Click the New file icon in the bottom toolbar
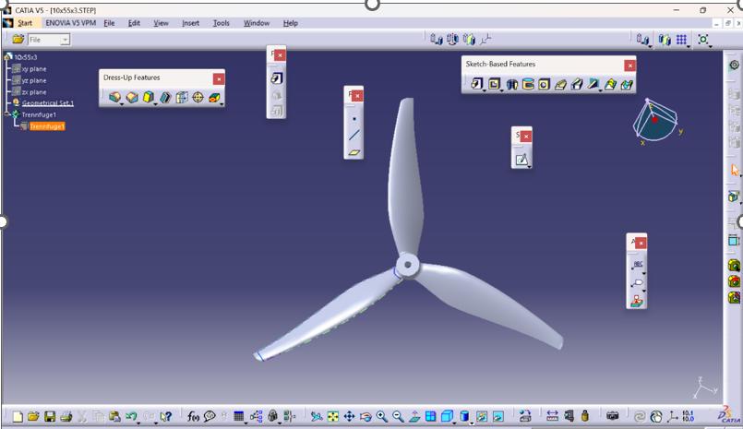Viewport: 743px width, 429px height. [x=18, y=416]
